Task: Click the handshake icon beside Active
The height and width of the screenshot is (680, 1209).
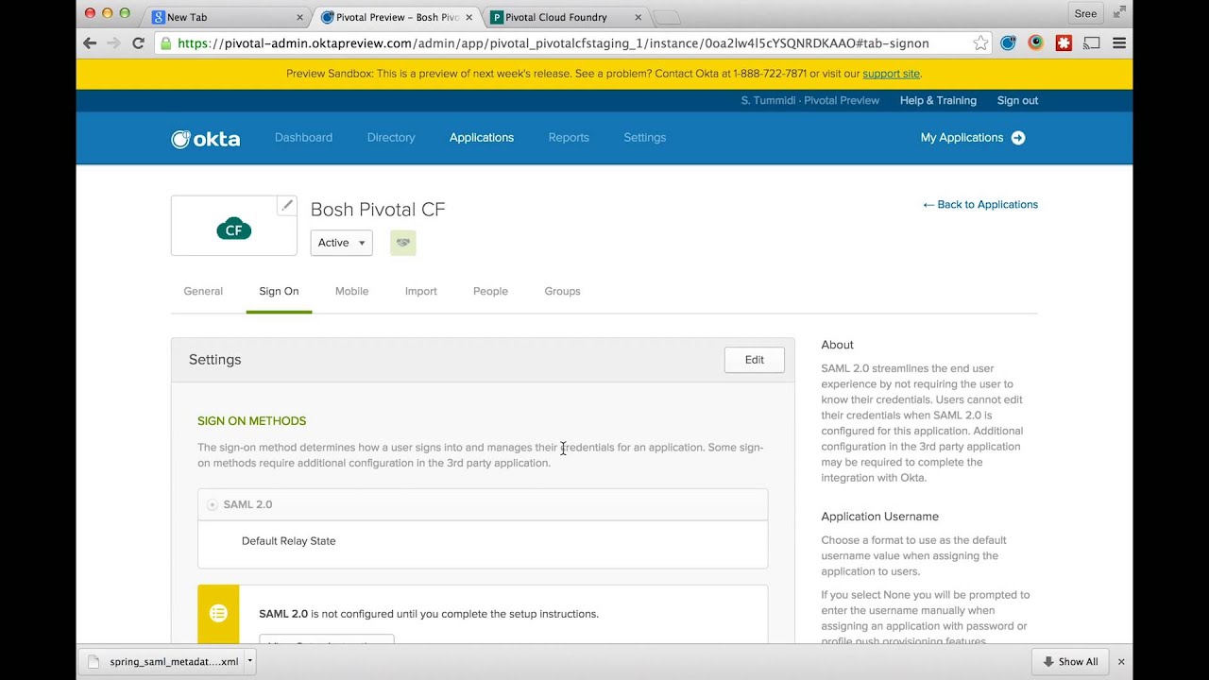Action: tap(403, 243)
